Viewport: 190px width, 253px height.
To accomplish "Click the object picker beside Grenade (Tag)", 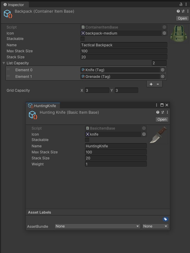I will [x=163, y=76].
